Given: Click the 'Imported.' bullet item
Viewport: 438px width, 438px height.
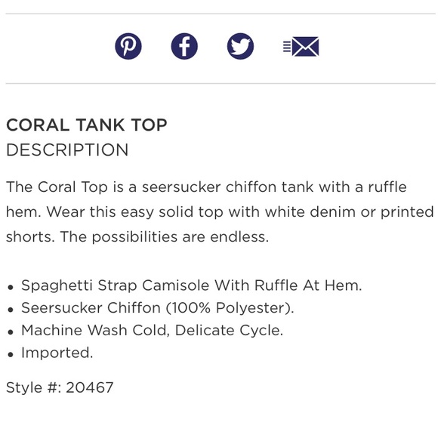Looking at the screenshot, I should point(57,353).
